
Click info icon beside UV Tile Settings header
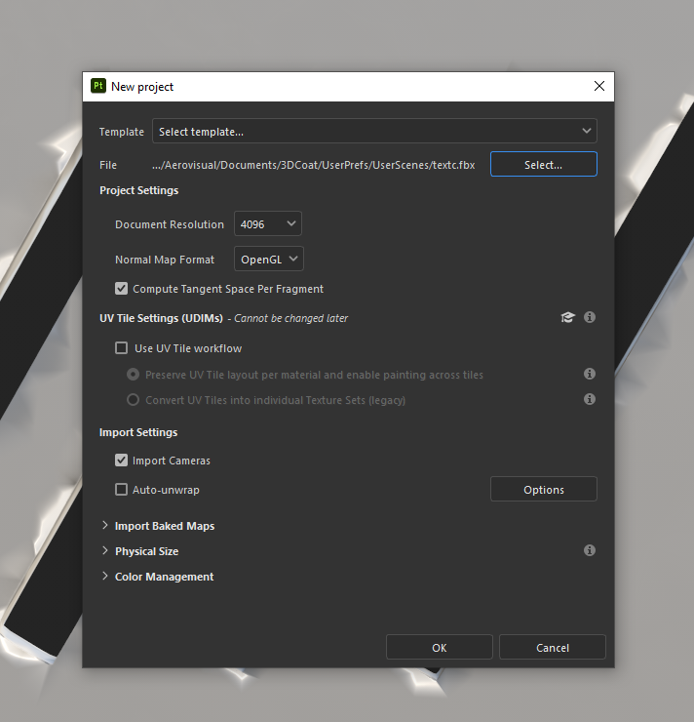(x=590, y=318)
